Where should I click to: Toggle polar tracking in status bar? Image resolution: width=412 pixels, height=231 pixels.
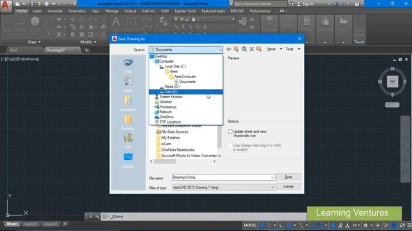click(x=289, y=225)
